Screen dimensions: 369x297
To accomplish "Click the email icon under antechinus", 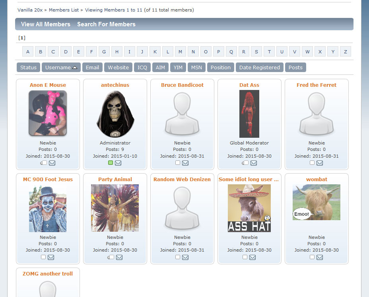I will pyautogui.click(x=118, y=163).
